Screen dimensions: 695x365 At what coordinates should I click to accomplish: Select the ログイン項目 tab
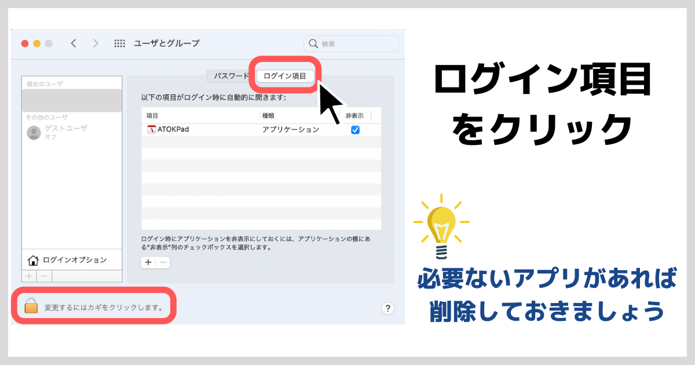[284, 76]
